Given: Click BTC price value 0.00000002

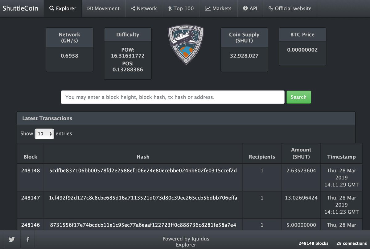Looking at the screenshot, I should (302, 50).
